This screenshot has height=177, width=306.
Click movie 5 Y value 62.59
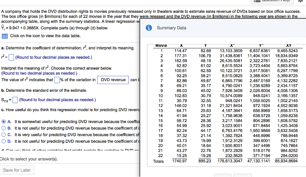pos(206,71)
